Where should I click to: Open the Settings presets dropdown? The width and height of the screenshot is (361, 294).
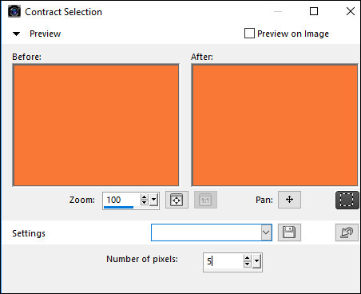click(x=266, y=232)
